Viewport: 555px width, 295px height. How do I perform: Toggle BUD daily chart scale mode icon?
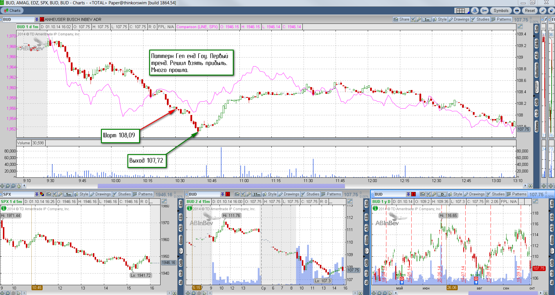pos(536,201)
